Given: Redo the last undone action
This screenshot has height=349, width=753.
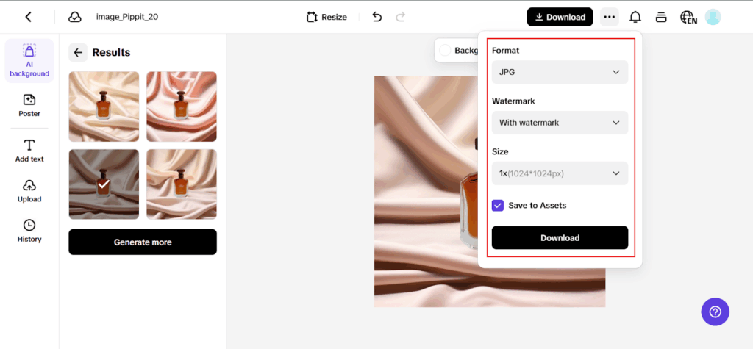Looking at the screenshot, I should pos(400,18).
